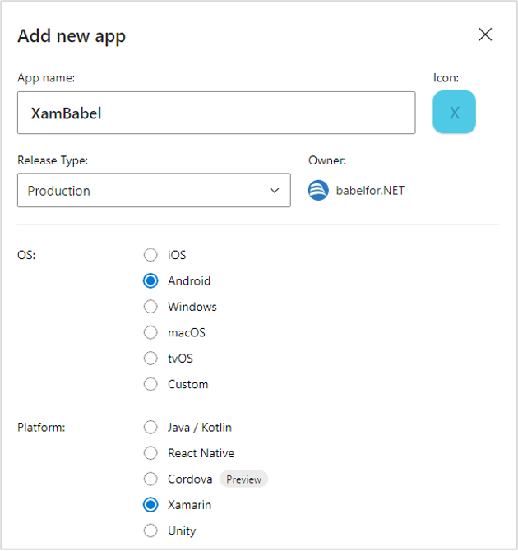Select React Native platform
518x551 pixels.
[150, 453]
